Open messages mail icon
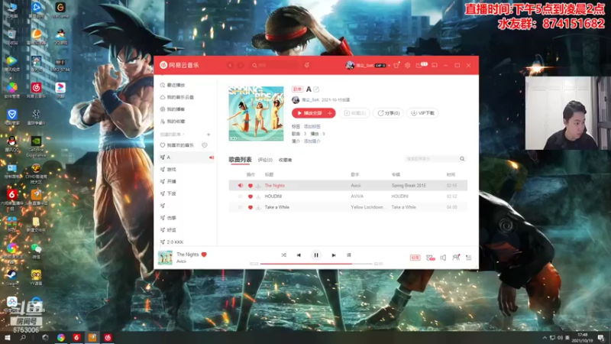 click(419, 66)
